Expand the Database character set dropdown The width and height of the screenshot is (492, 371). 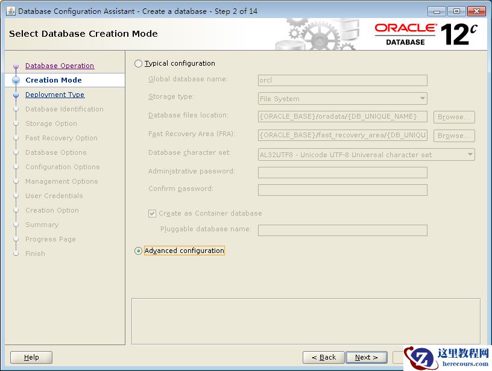(366, 155)
